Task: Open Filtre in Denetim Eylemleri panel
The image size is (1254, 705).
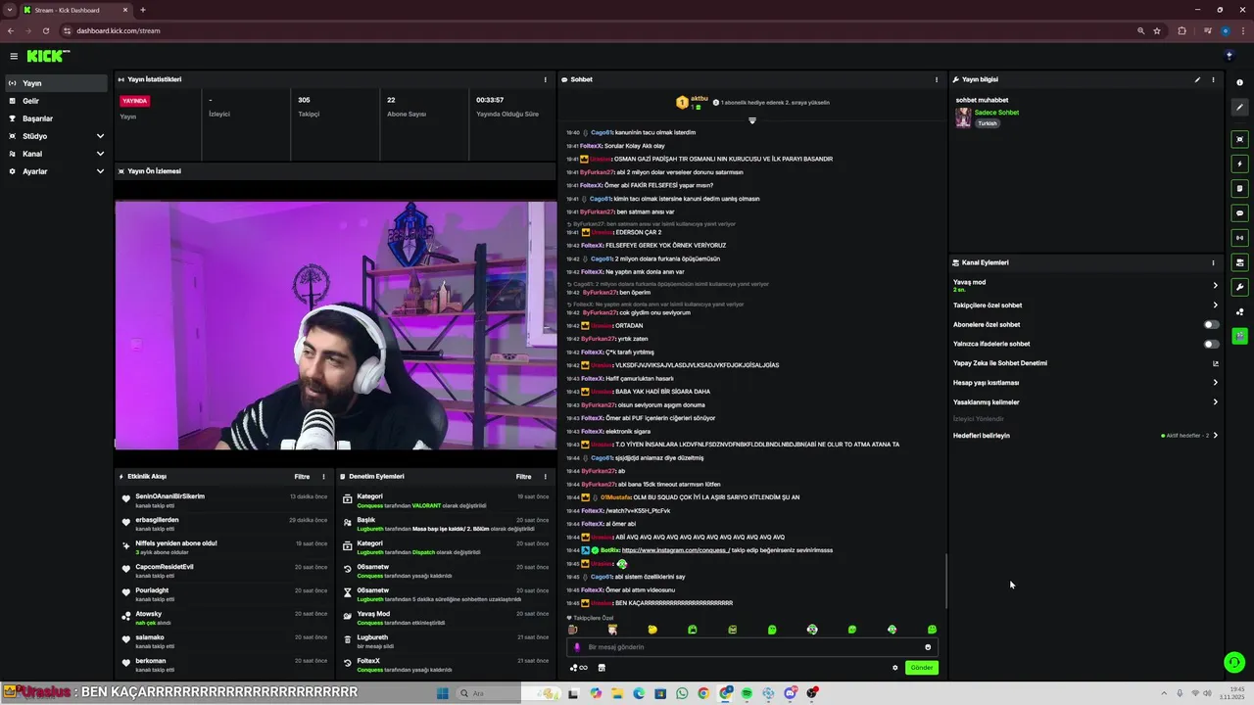Action: [524, 477]
